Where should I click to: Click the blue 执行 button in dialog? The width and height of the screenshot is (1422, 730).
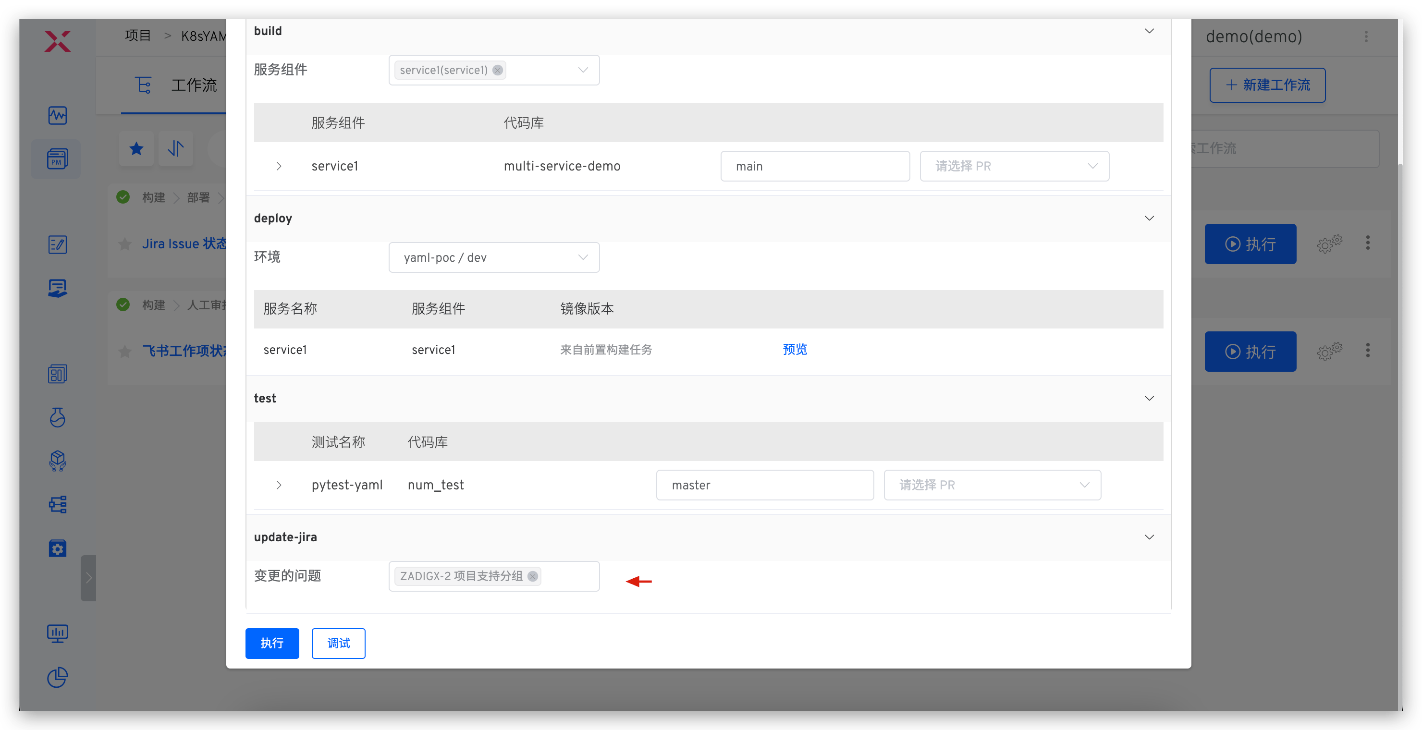point(271,644)
